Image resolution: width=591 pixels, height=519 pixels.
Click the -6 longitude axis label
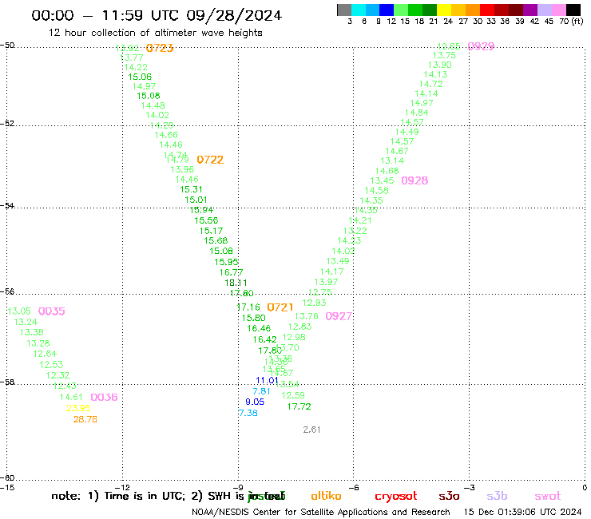(354, 488)
